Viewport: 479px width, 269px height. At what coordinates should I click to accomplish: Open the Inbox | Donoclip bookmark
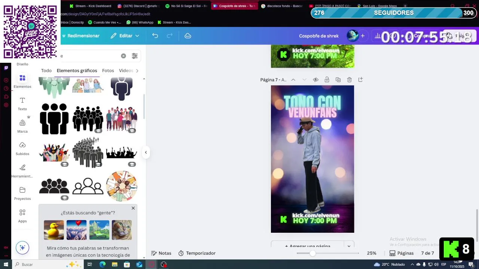[72, 22]
